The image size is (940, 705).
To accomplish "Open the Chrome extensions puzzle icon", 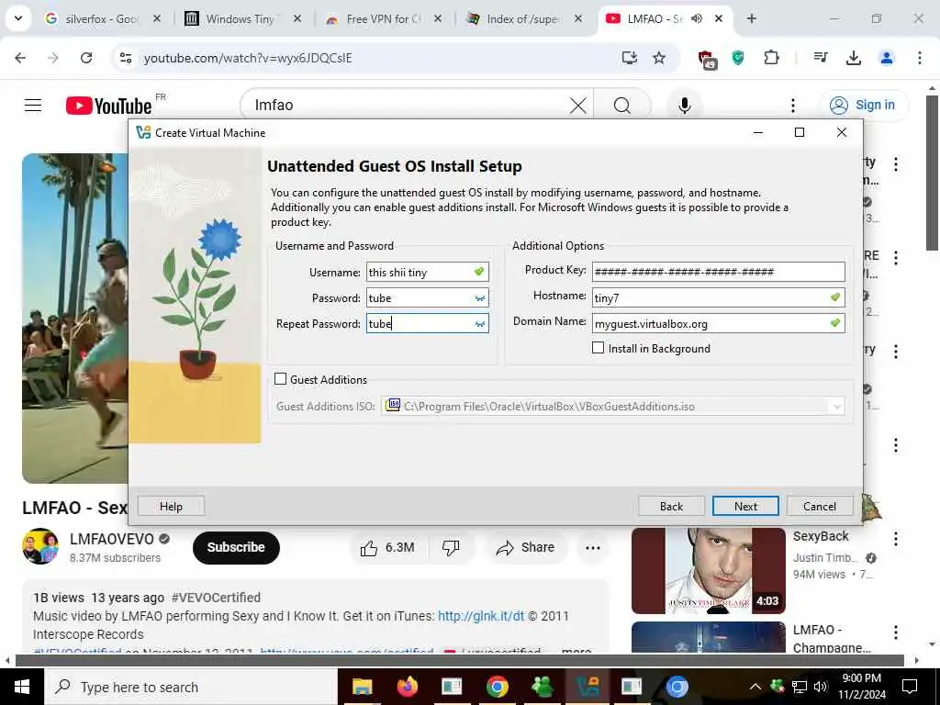I will click(x=771, y=58).
